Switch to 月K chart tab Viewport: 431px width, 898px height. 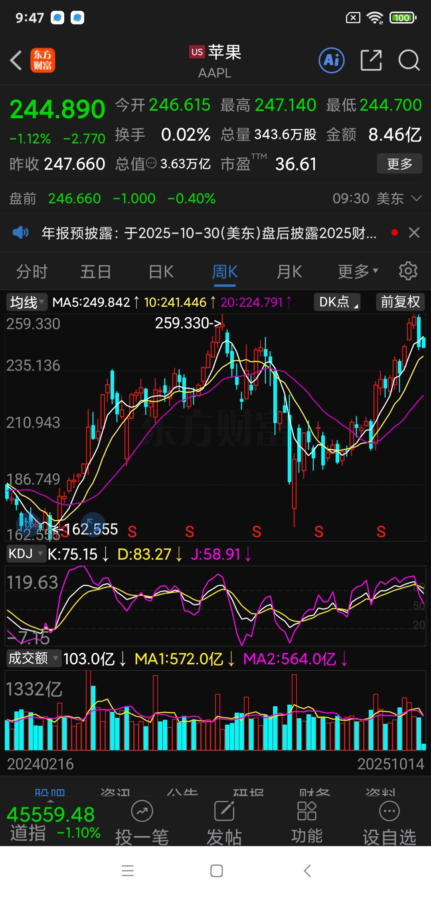(x=289, y=272)
